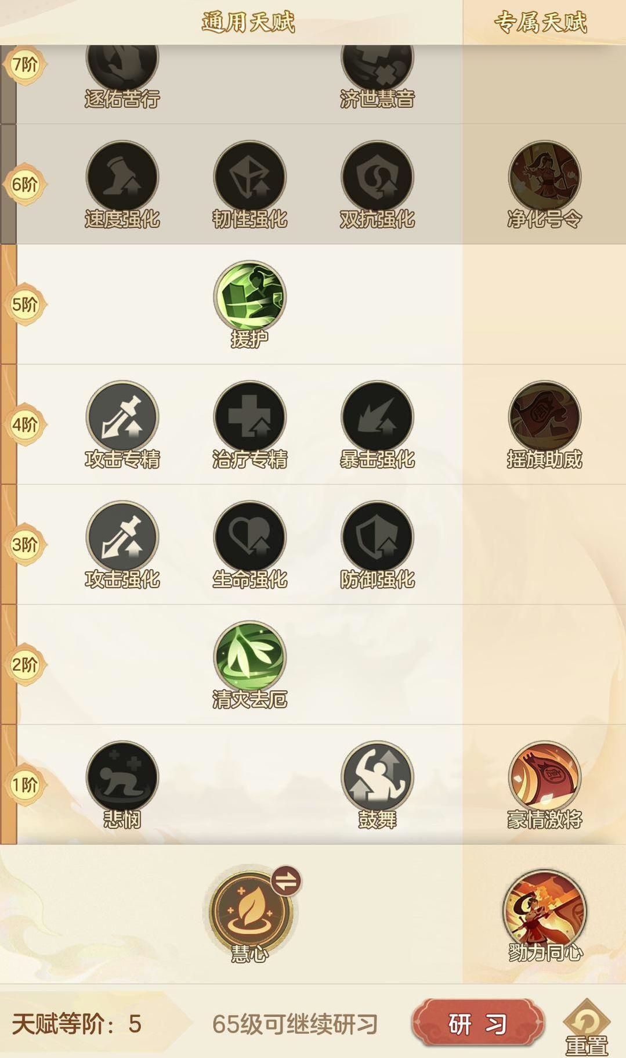Image resolution: width=626 pixels, height=1058 pixels.
Task: Select the 攻击强化 talent in tier 3
Action: [122, 537]
